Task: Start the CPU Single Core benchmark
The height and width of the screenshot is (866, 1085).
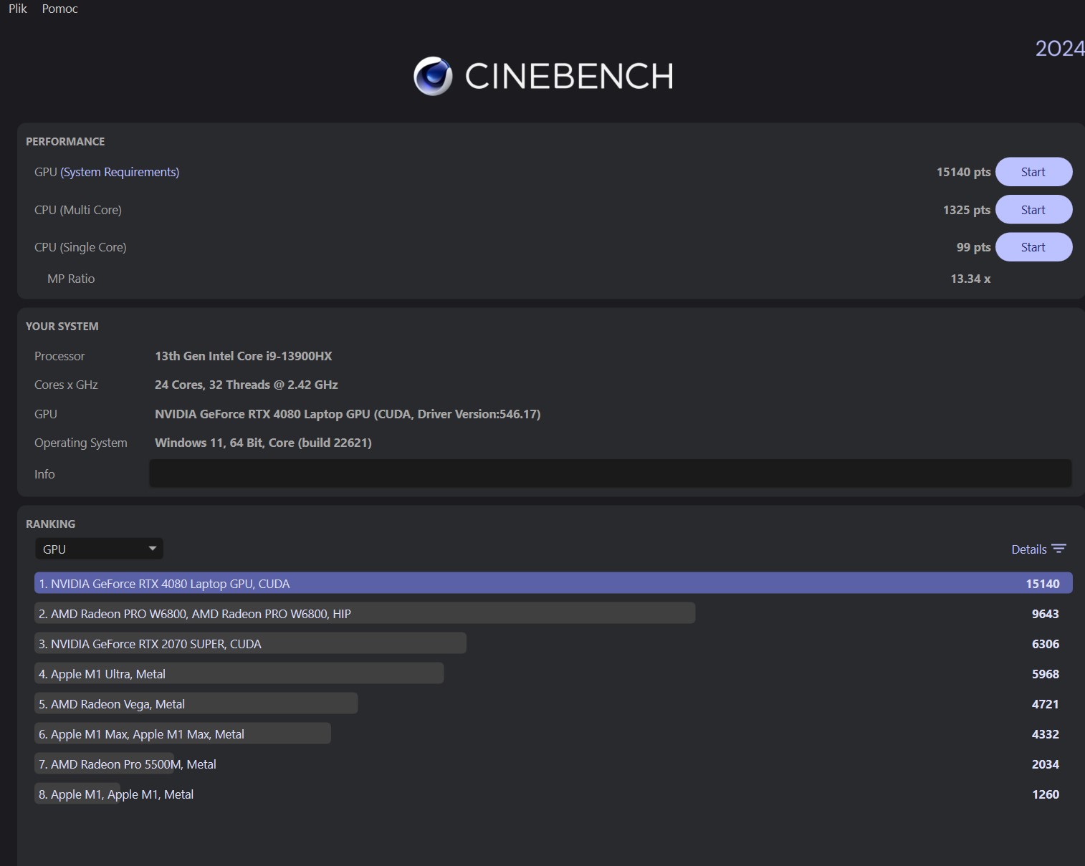Action: click(1033, 247)
